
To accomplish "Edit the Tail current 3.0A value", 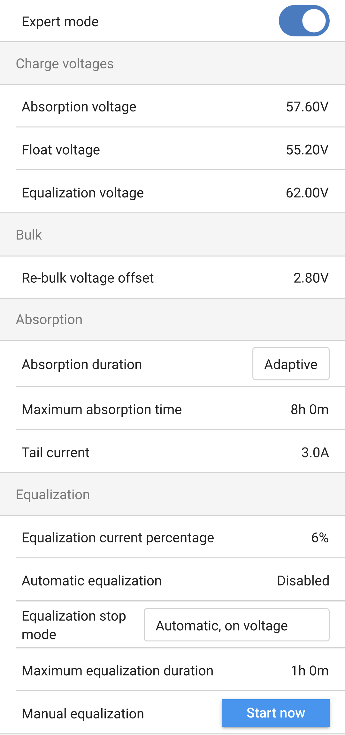I will coord(315,453).
